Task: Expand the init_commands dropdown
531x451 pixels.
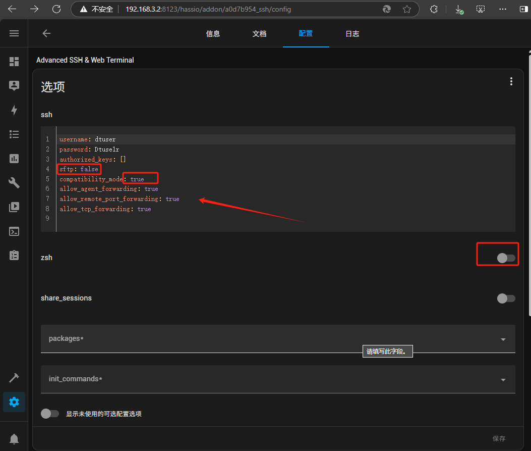Action: (x=503, y=380)
